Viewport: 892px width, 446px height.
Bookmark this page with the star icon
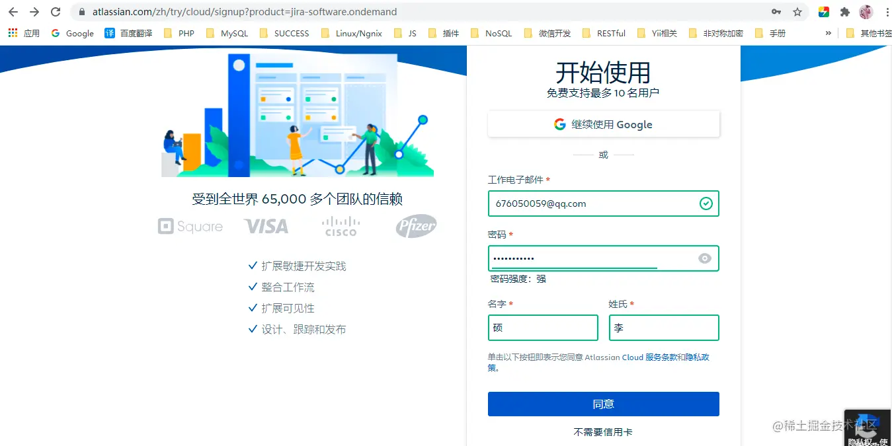pyautogui.click(x=797, y=12)
